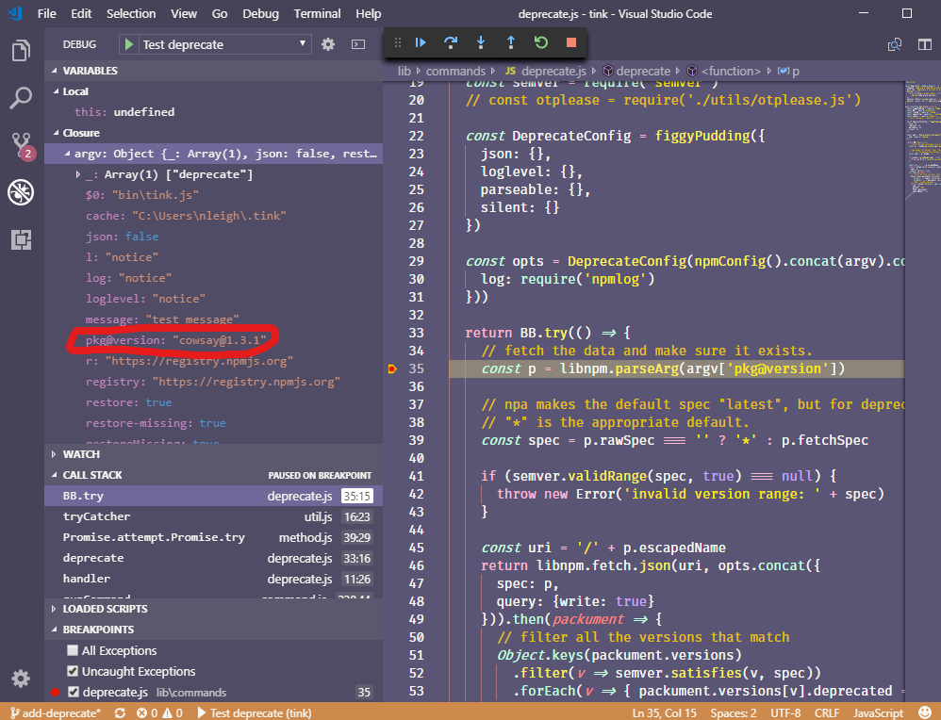
Task: Select the pkg@version variable row
Action: (214, 340)
